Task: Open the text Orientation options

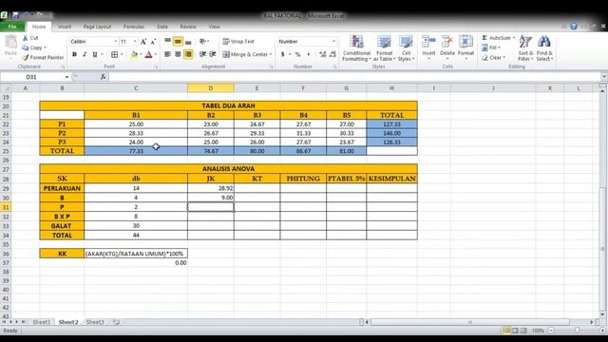Action: pyautogui.click(x=204, y=42)
